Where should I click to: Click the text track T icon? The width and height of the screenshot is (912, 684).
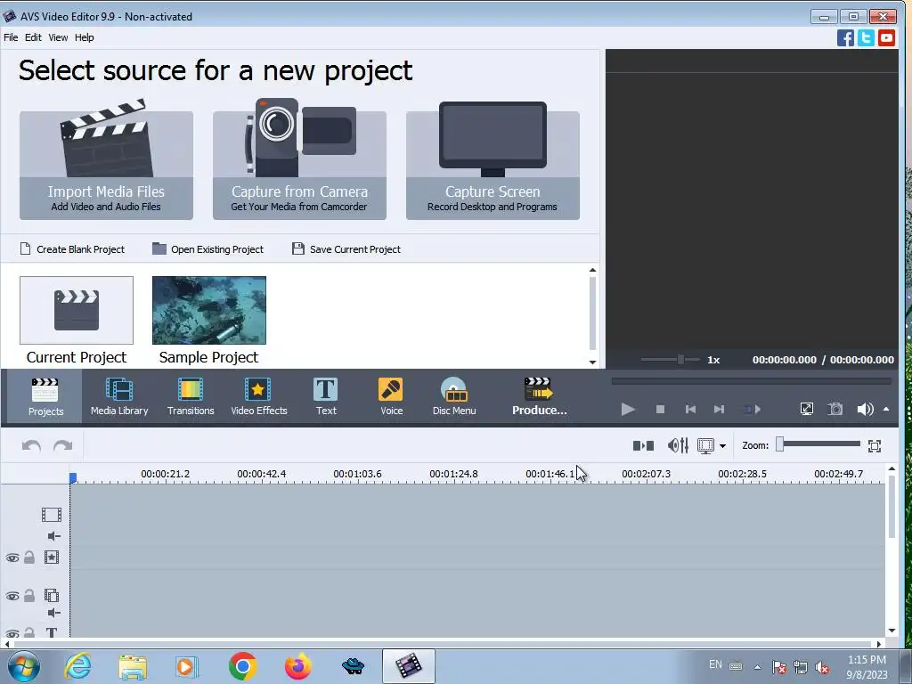(x=51, y=632)
